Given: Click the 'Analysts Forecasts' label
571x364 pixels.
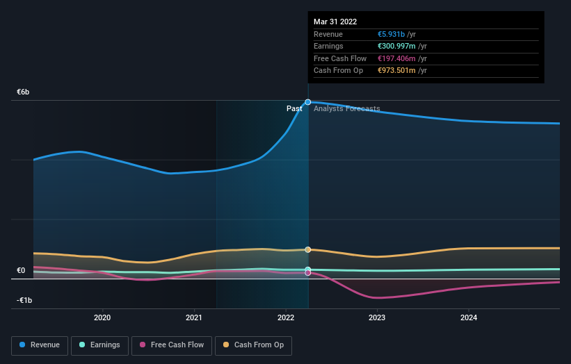Looking at the screenshot, I should coord(346,108).
